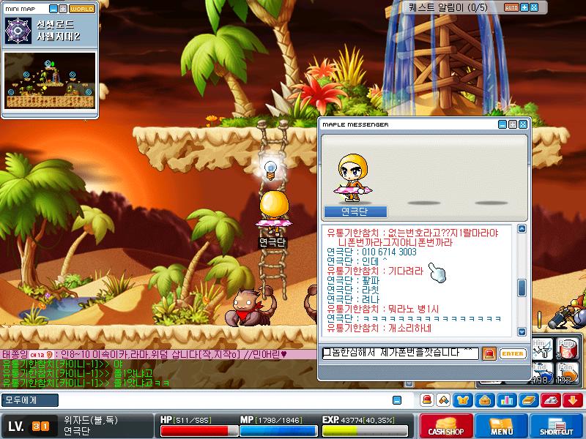Click the yellow EXP gauge bar
586x439 pixels.
pos(365,431)
